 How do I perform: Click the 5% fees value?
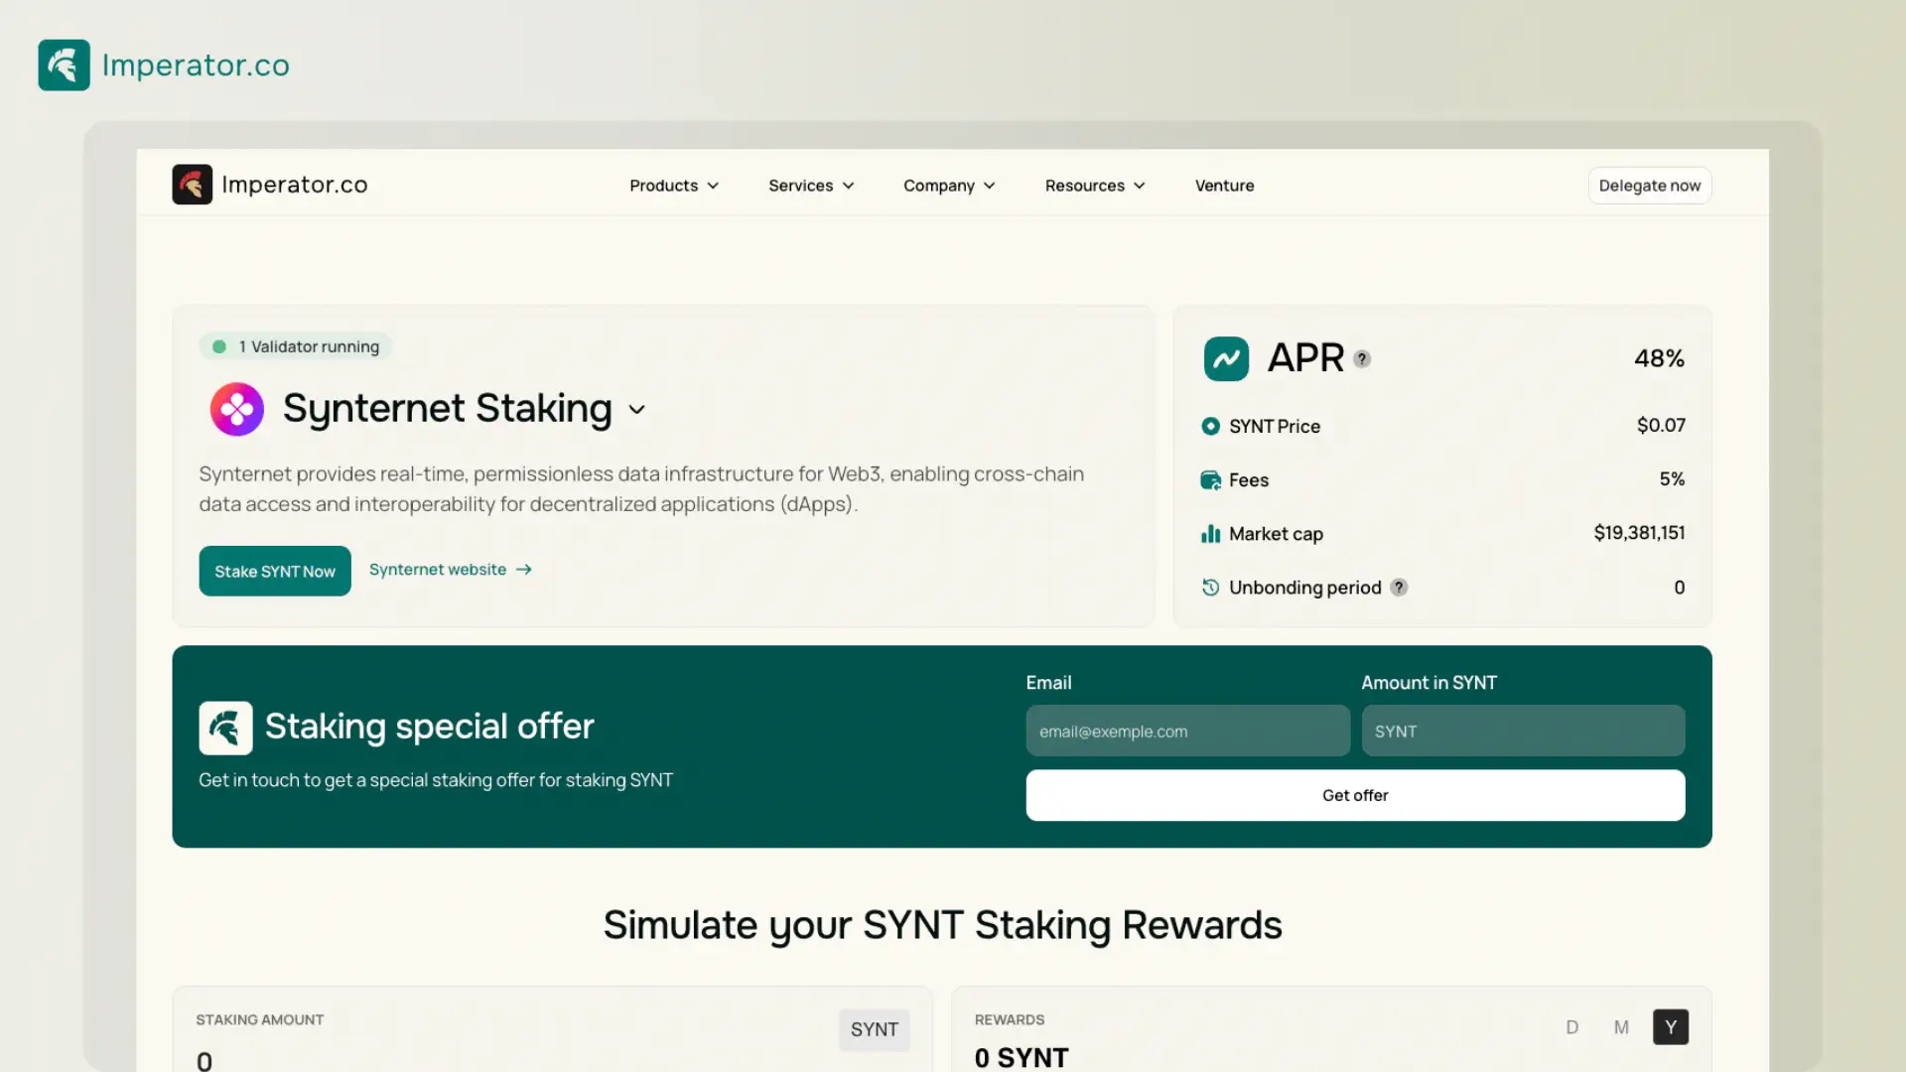pos(1672,479)
